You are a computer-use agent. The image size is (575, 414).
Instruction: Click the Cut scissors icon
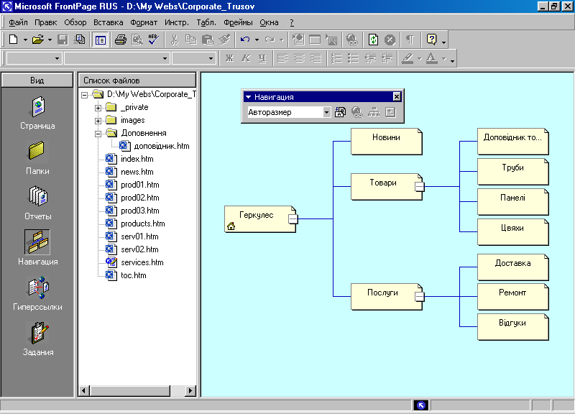pos(175,40)
